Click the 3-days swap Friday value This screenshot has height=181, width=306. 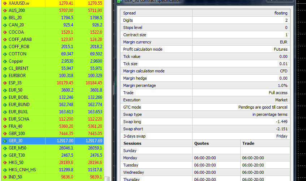pyautogui.click(x=282, y=136)
